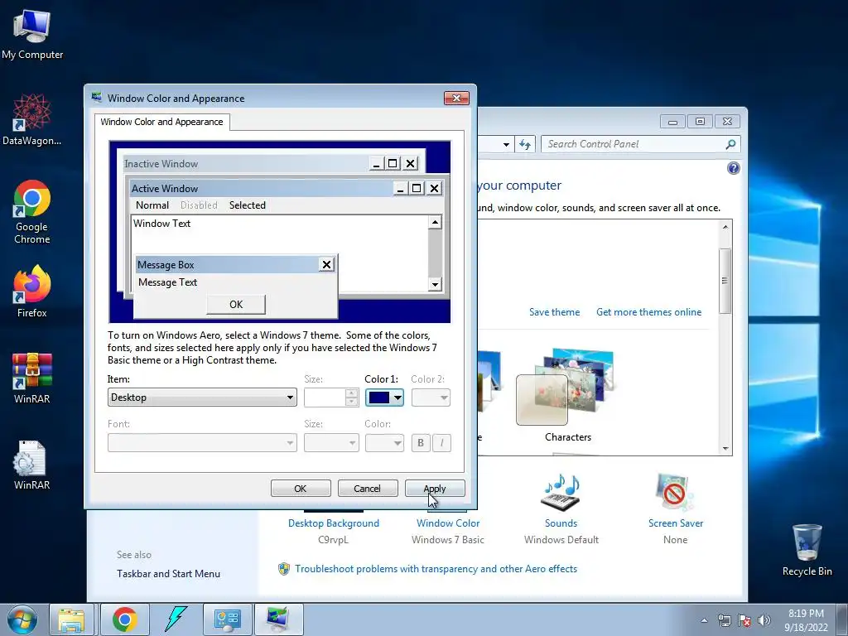The height and width of the screenshot is (636, 848).
Task: Click OK in the Message Box preview
Action: coord(236,305)
